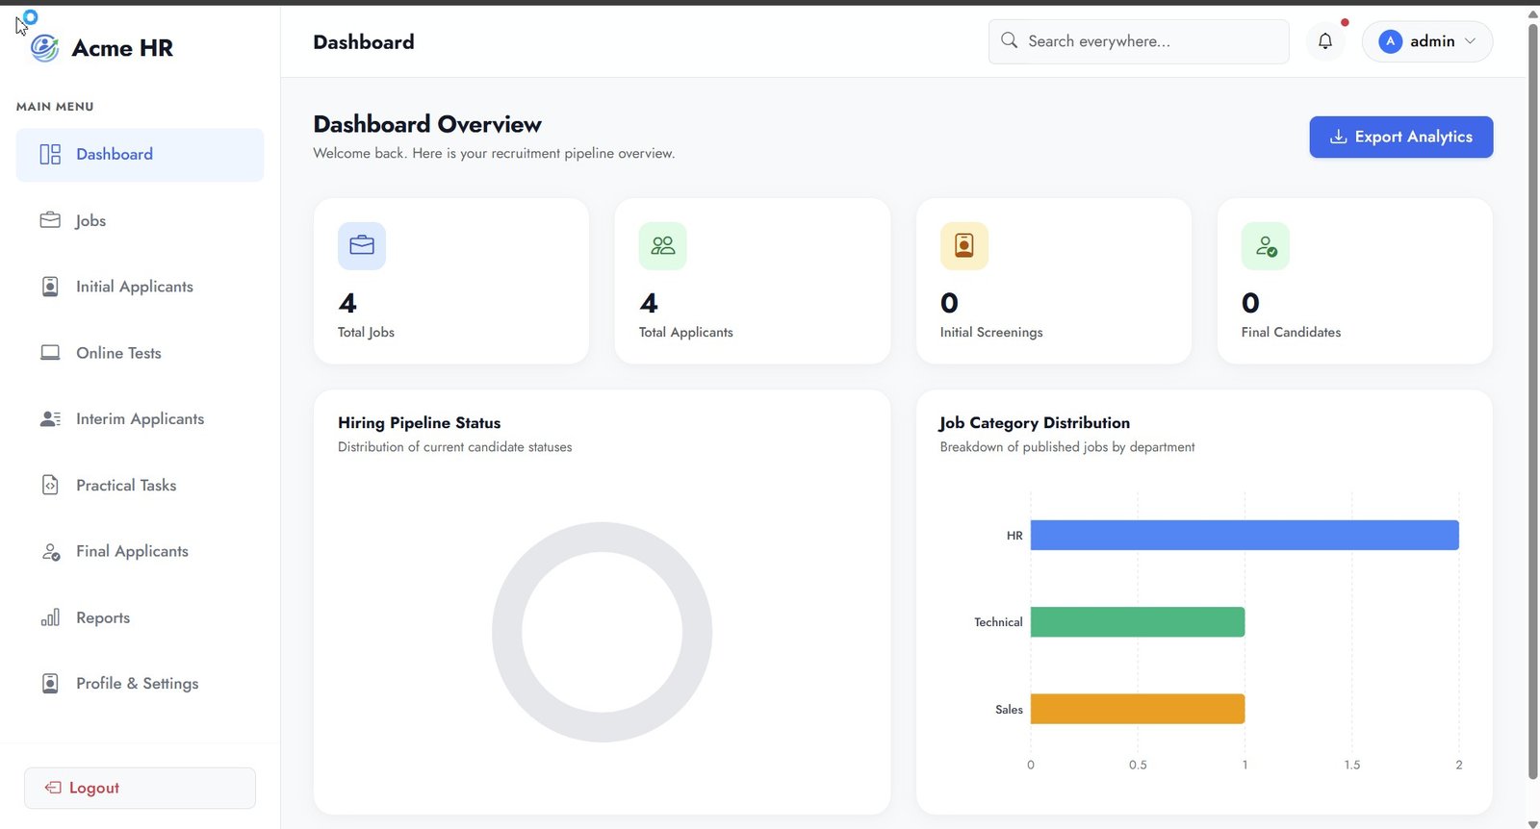Image resolution: width=1540 pixels, height=829 pixels.
Task: Open Reports from the sidebar
Action: [x=140, y=617]
